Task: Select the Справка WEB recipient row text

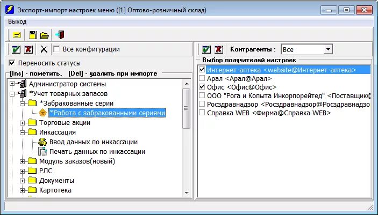Action: (x=269, y=113)
